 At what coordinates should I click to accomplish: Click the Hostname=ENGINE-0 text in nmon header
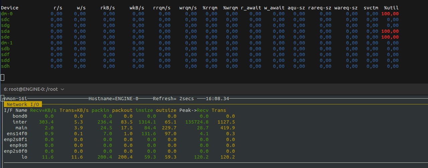113,99
